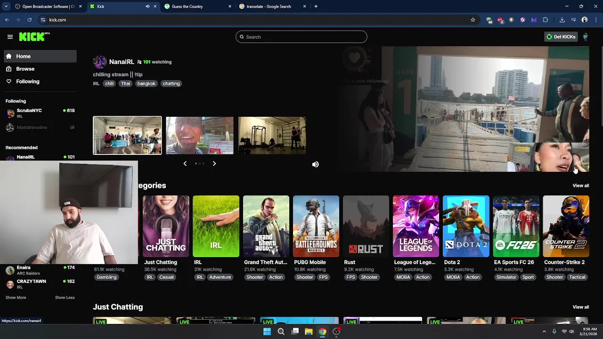Open the League of Legends category

tap(416, 226)
